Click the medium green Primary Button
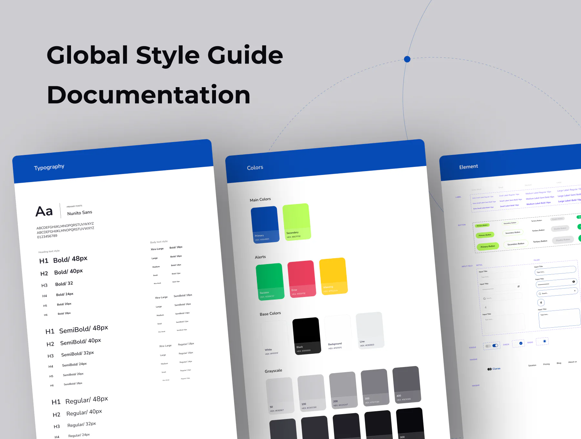This screenshot has height=439, width=581. 485,235
